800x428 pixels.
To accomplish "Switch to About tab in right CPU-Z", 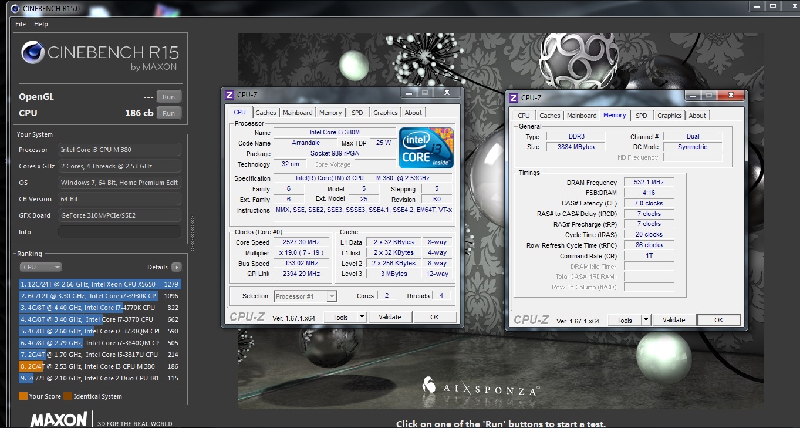I will pos(697,116).
